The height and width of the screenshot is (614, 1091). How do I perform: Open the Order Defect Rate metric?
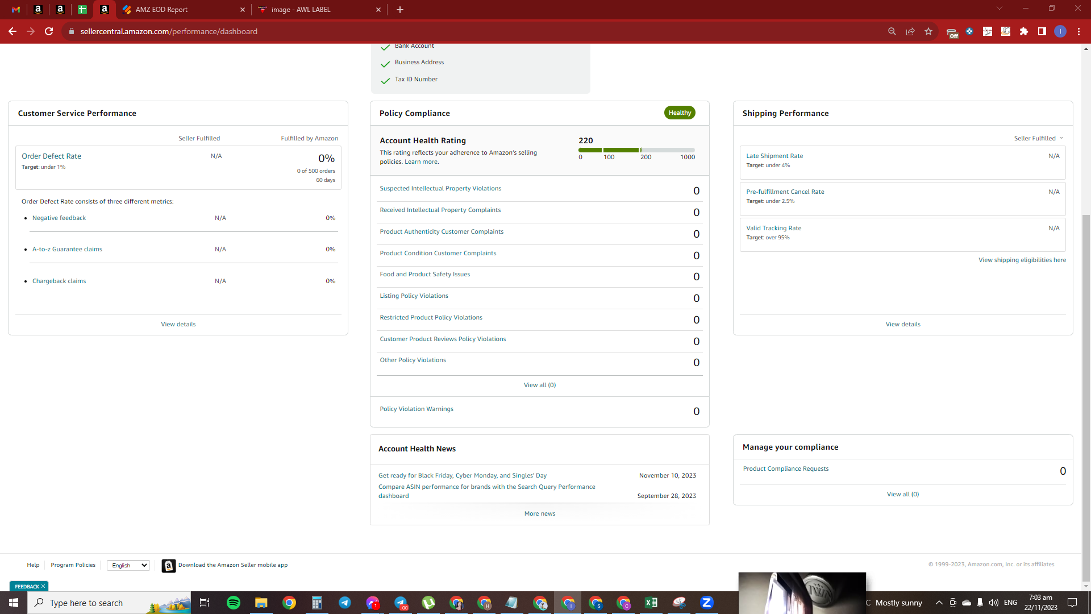51,156
